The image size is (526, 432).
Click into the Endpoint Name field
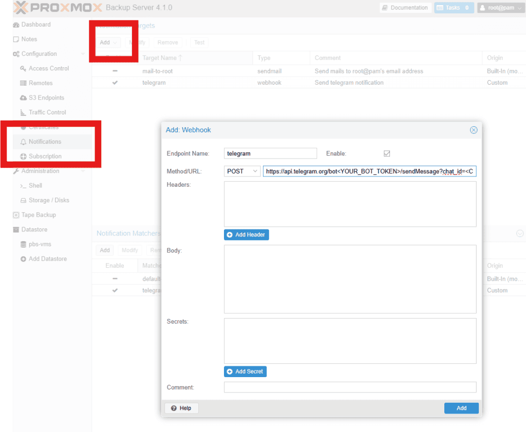(x=270, y=153)
